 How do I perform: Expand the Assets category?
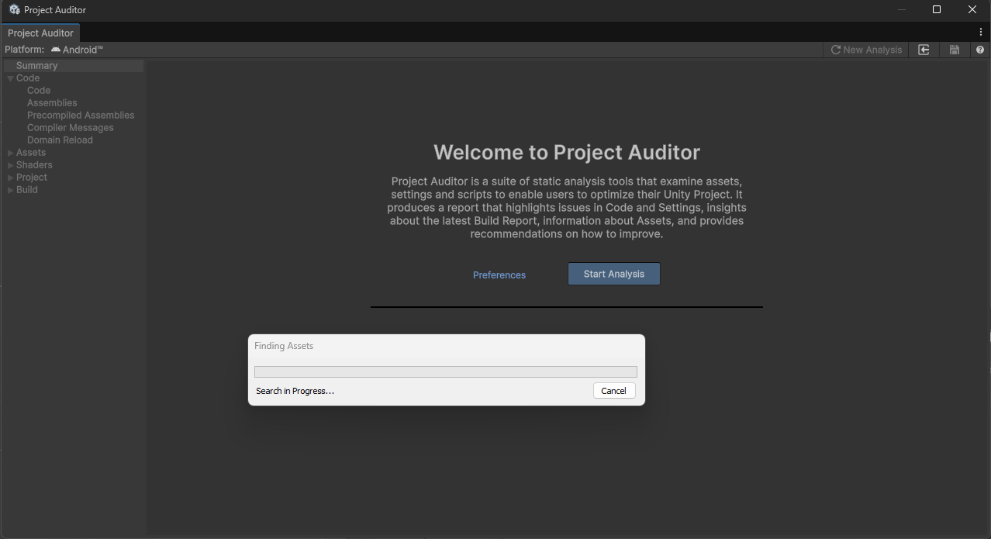point(11,153)
